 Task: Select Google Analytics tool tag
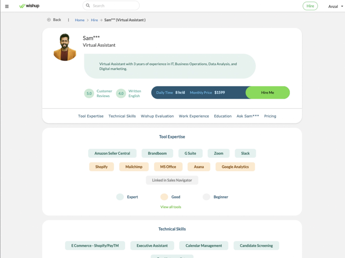(x=235, y=167)
